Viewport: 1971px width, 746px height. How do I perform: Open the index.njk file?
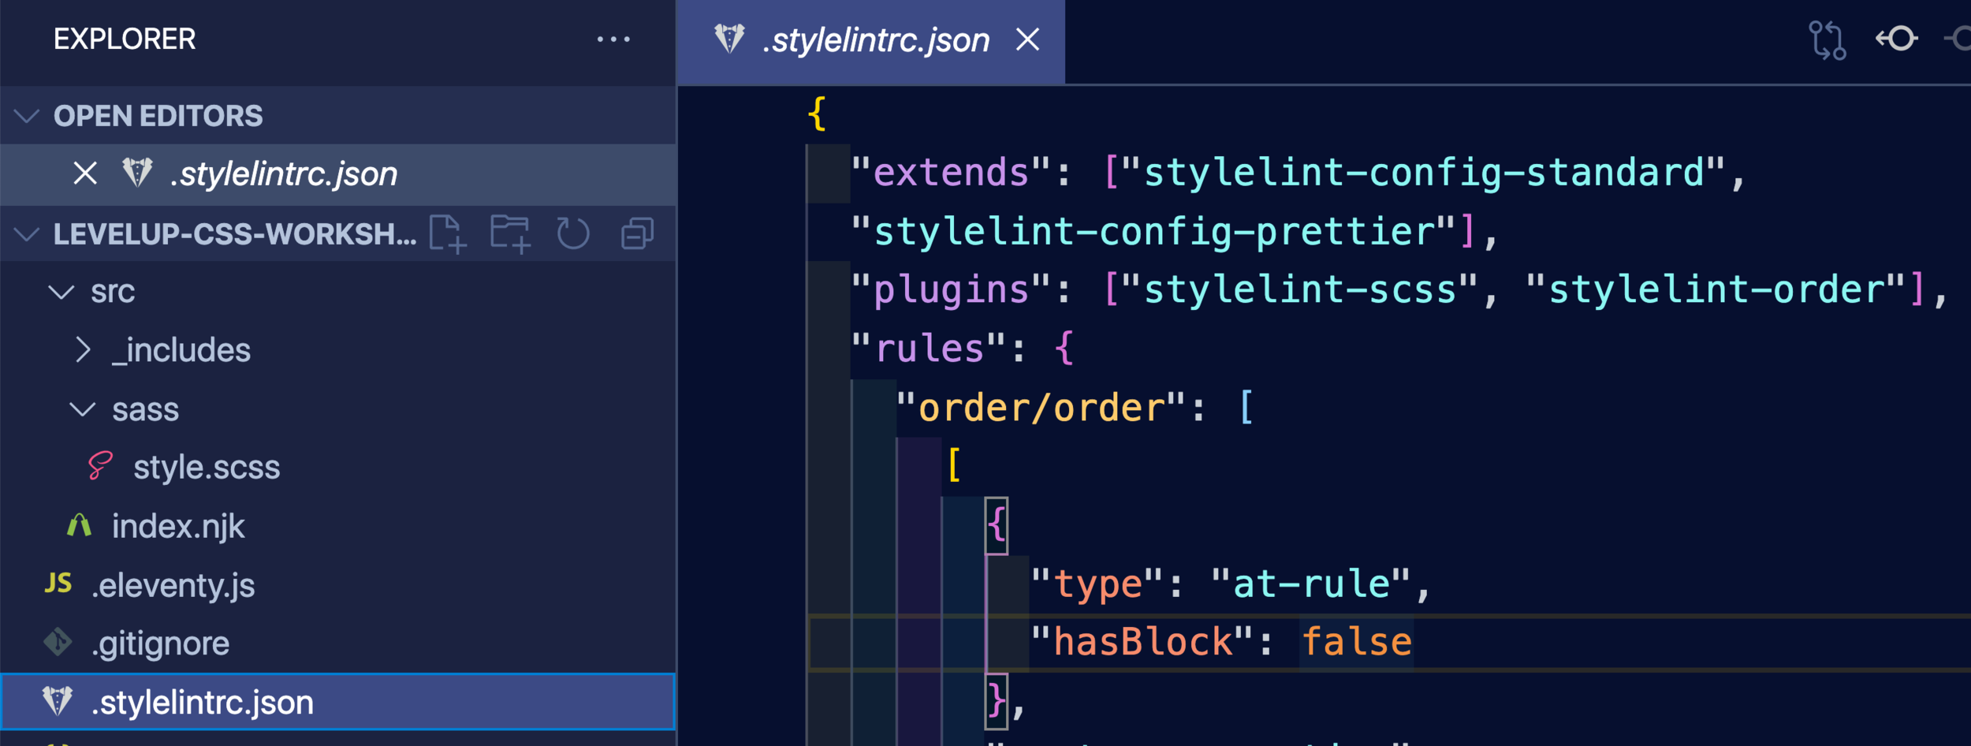pos(178,527)
